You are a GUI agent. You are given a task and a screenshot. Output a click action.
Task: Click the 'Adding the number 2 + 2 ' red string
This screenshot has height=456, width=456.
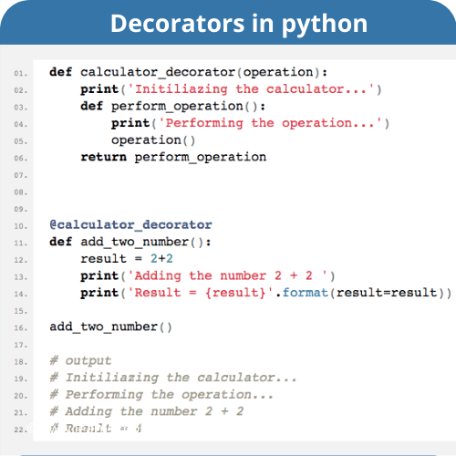228,275
